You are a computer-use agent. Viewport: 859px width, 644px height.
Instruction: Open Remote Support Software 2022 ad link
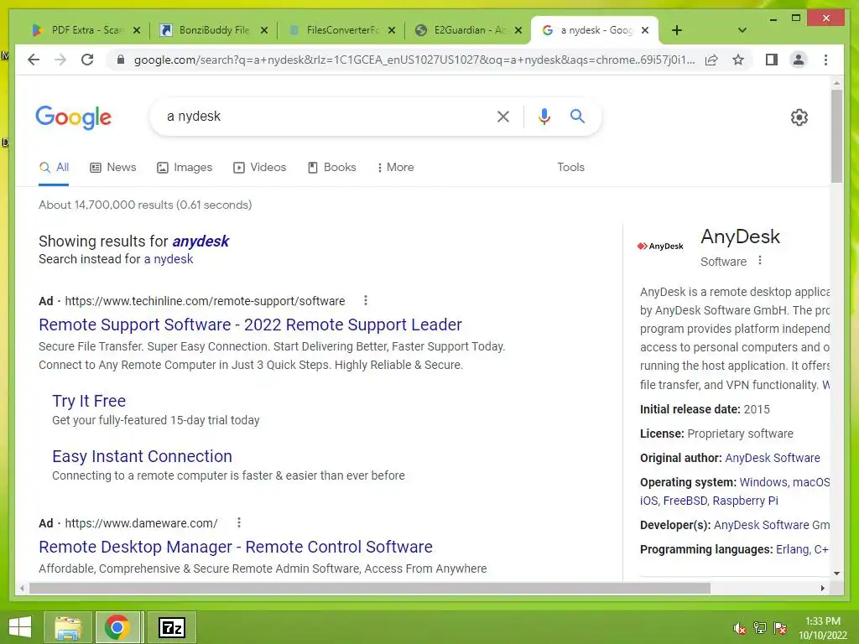(x=250, y=325)
